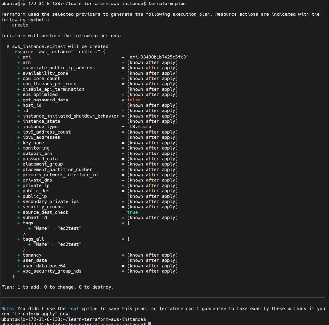Click the red "false" value for get_password_data
The width and height of the screenshot is (329, 325).
134,100
